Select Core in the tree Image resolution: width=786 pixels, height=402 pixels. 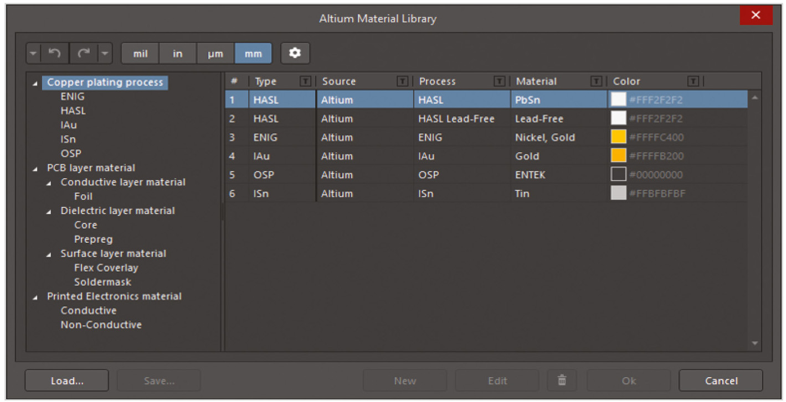85,225
